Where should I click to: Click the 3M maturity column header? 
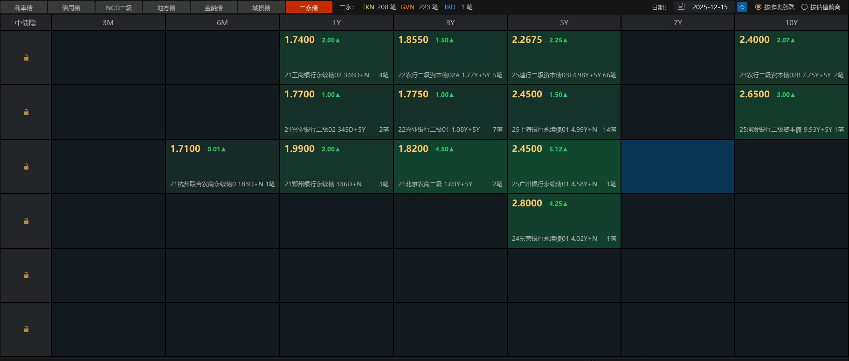(x=108, y=22)
